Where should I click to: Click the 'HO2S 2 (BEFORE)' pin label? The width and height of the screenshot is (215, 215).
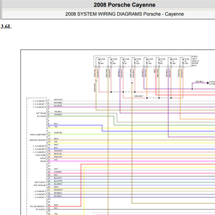tap(38, 135)
